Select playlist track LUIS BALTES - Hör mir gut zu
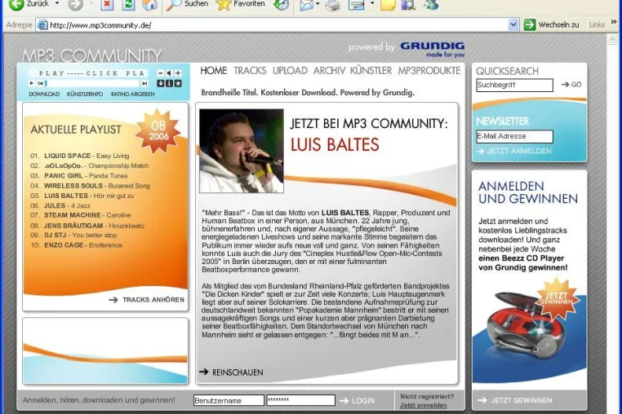The width and height of the screenshot is (622, 414). click(x=82, y=196)
